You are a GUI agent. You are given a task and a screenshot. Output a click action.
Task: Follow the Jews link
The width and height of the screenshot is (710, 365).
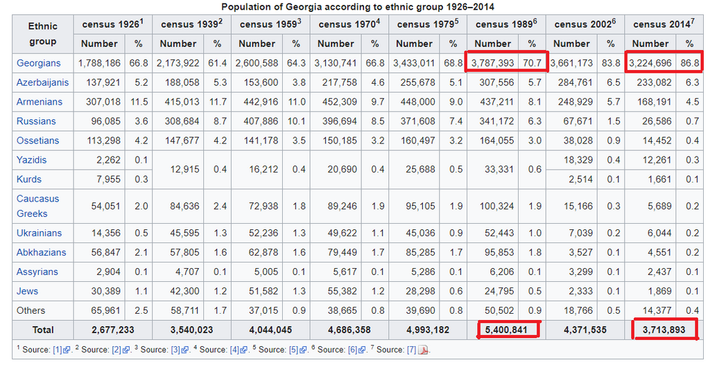[27, 292]
